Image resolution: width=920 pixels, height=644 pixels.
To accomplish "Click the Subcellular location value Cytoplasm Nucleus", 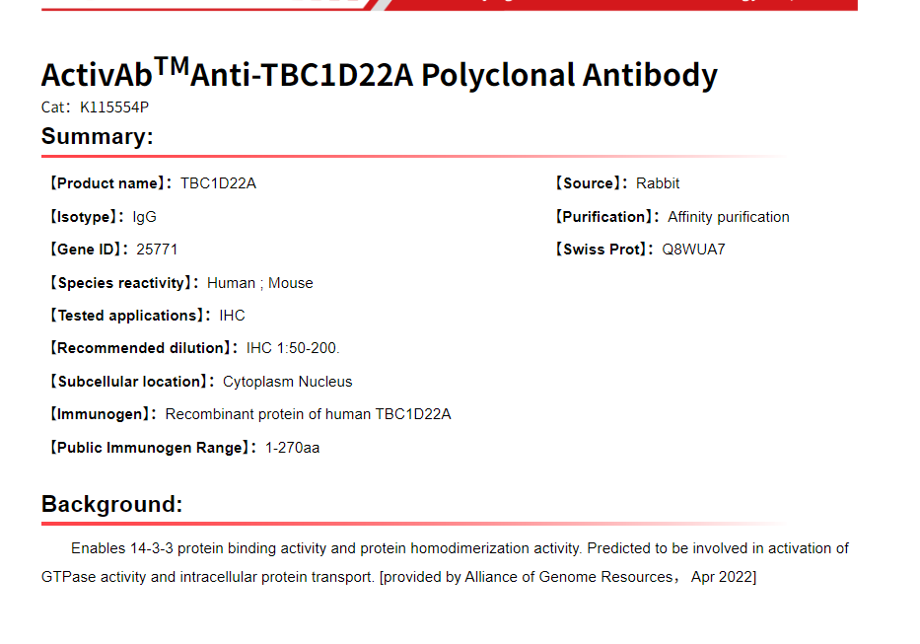I will (x=287, y=382).
